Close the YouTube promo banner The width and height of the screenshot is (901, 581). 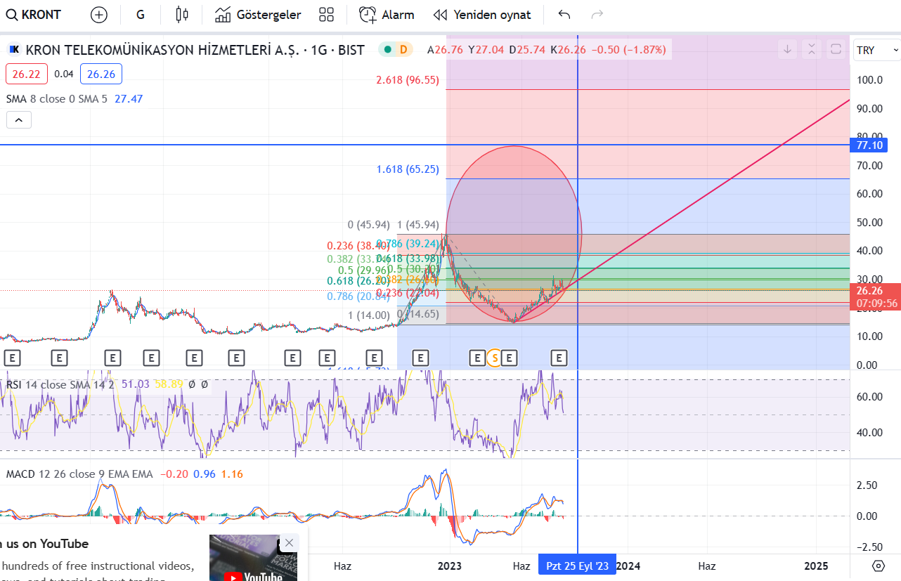click(289, 542)
